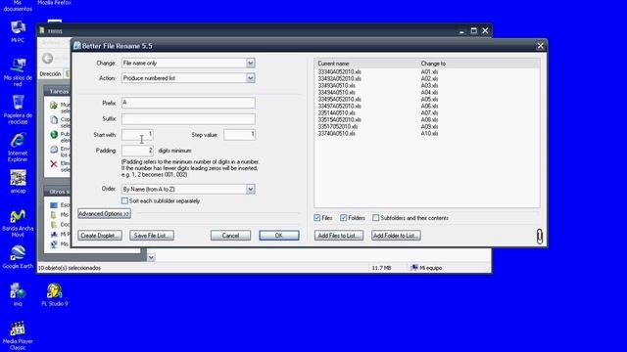Select file 33497A052010.xls in list
Viewport: 627px width, 352px height.
point(340,106)
